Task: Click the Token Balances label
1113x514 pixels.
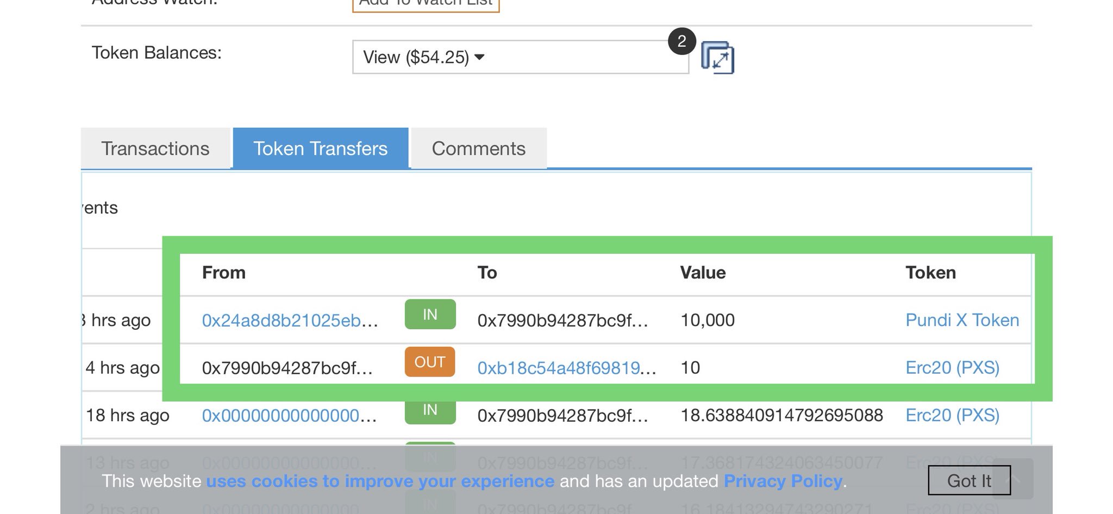Action: click(x=157, y=53)
